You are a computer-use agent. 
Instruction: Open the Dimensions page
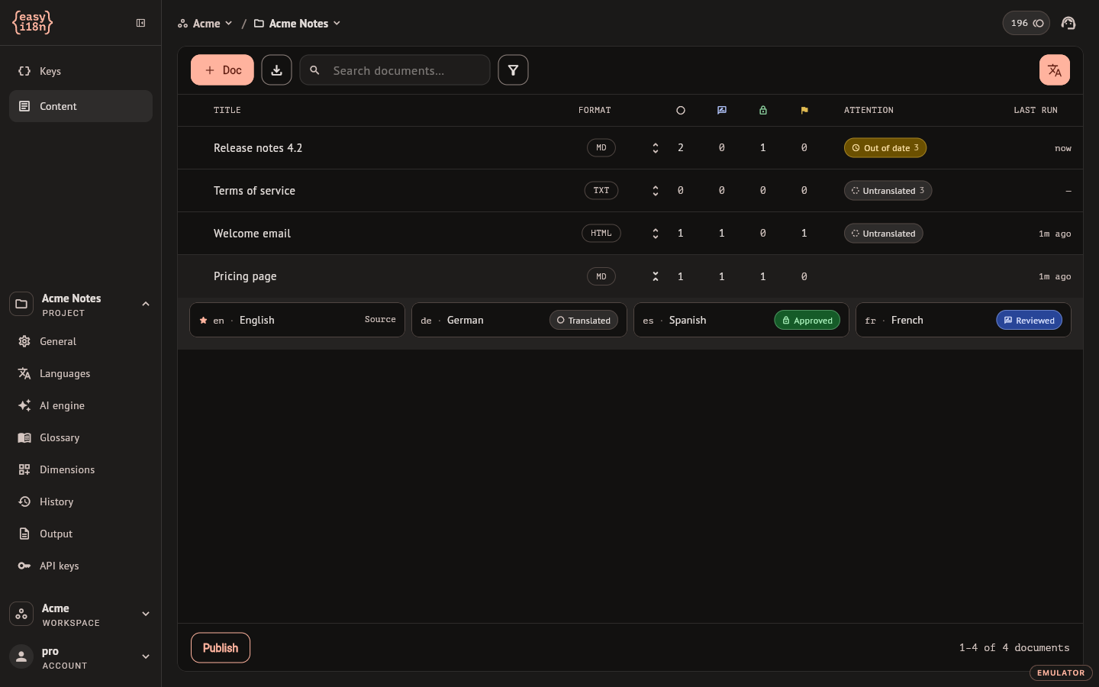(x=81, y=469)
